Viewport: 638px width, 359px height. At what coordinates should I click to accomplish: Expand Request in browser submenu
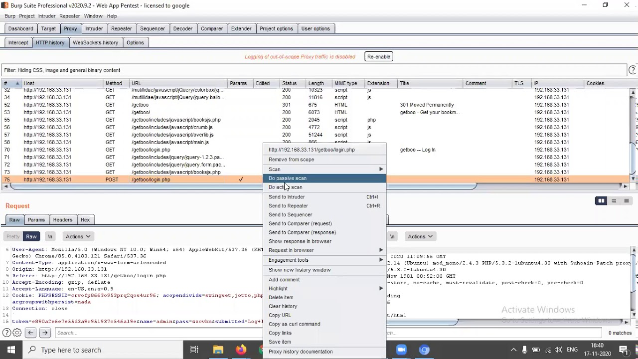(x=324, y=250)
